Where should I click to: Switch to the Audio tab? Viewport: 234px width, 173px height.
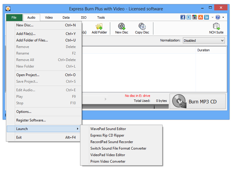[x=31, y=17]
